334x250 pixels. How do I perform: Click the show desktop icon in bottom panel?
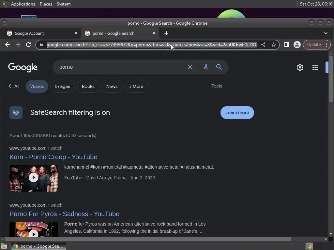4,246
